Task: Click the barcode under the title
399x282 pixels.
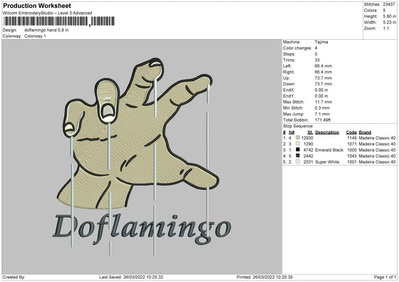Action: 59,21
